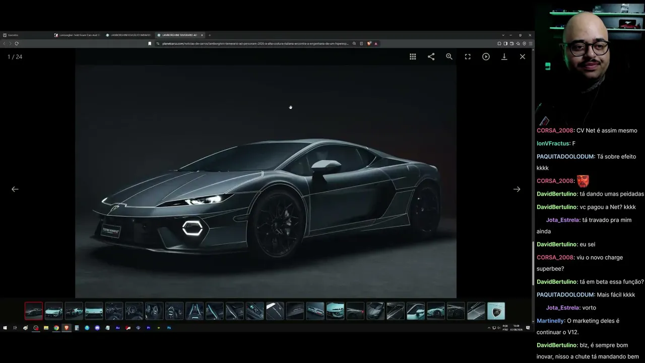645x363 pixels.
Task: Click the Brave Shields lion icon
Action: (x=369, y=43)
